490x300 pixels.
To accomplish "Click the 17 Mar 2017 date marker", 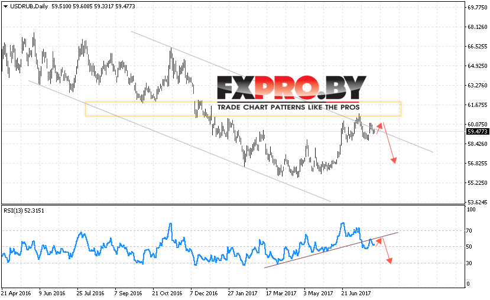I will (x=281, y=294).
